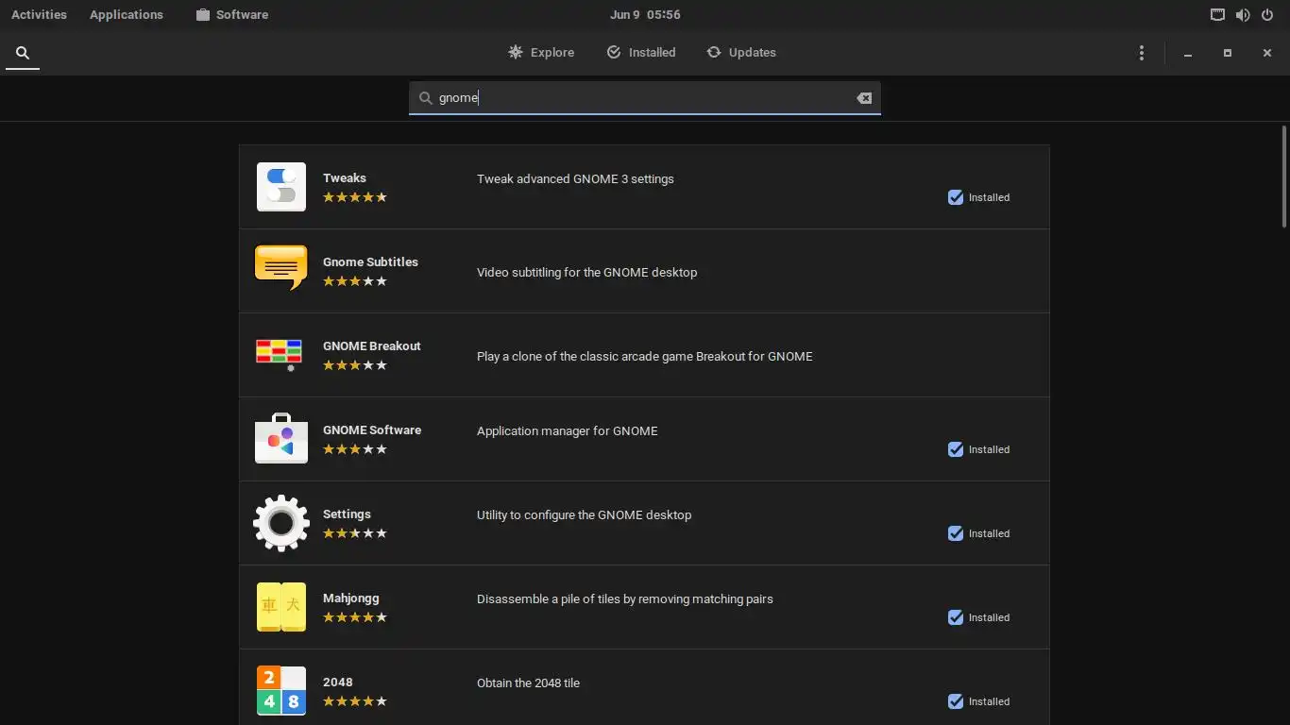The height and width of the screenshot is (725, 1290).
Task: Open the GNOME Software title
Action: pyautogui.click(x=372, y=430)
